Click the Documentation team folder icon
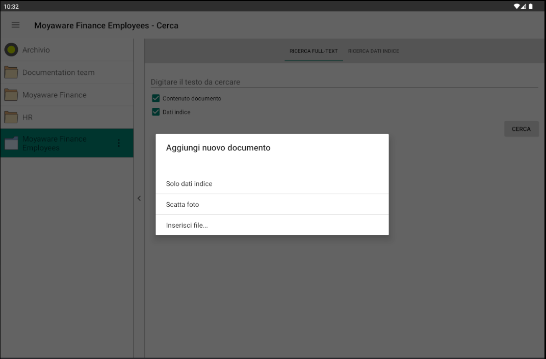 pyautogui.click(x=11, y=72)
